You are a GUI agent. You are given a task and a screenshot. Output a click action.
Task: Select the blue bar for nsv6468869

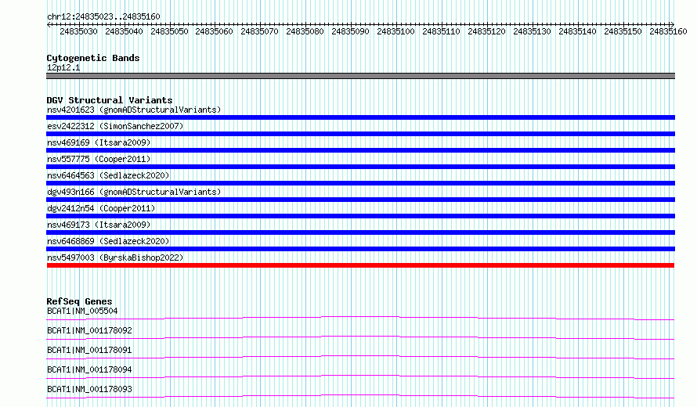point(360,249)
